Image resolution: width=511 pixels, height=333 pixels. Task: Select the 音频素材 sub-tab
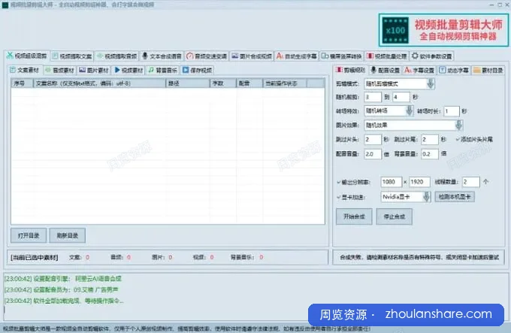pyautogui.click(x=59, y=70)
